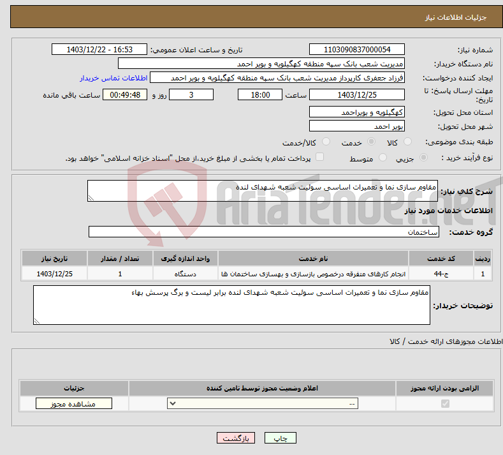This screenshot has height=455, width=503.
Task: Select the کالا/خدمت radio button
Action: pos(326,142)
